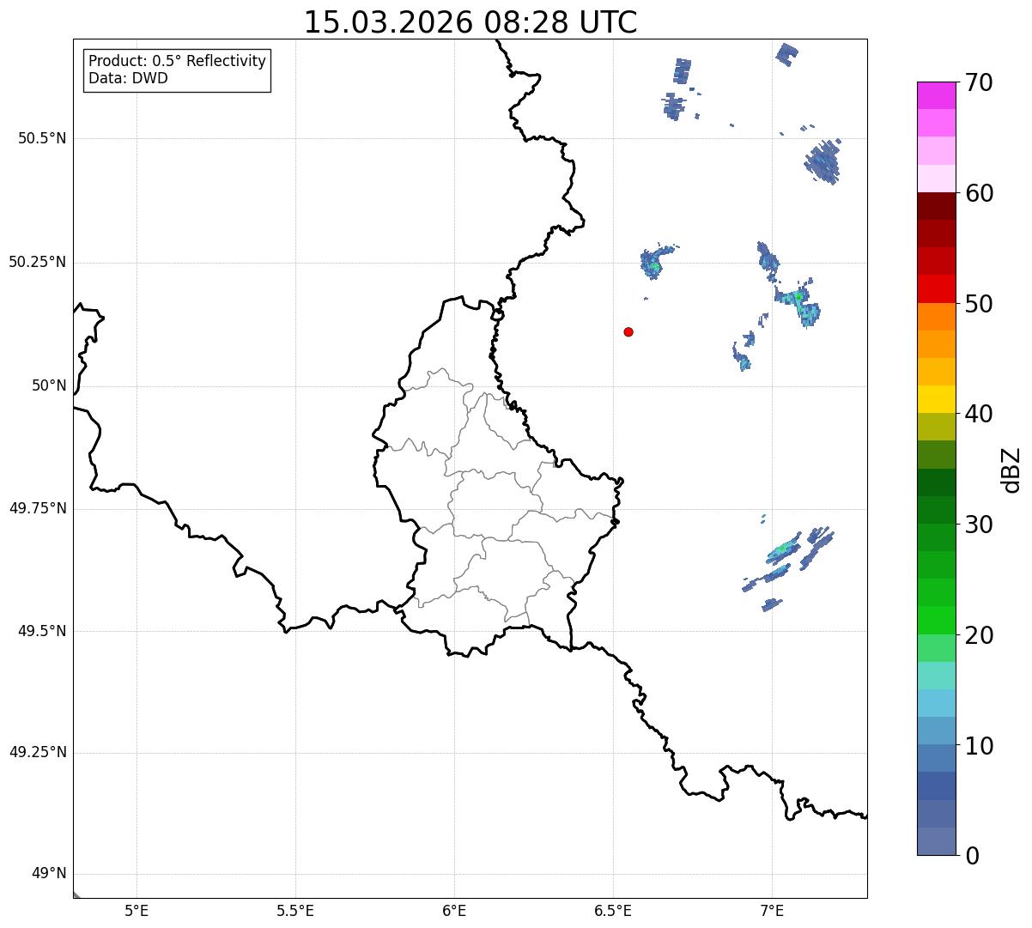Click the radar echo cluster near 50.45°N 7.15°E

tap(823, 161)
